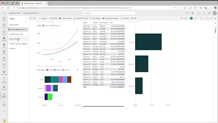The image size is (218, 123).
Task: Sort table by the Region column header
Action: pyautogui.click(x=85, y=22)
